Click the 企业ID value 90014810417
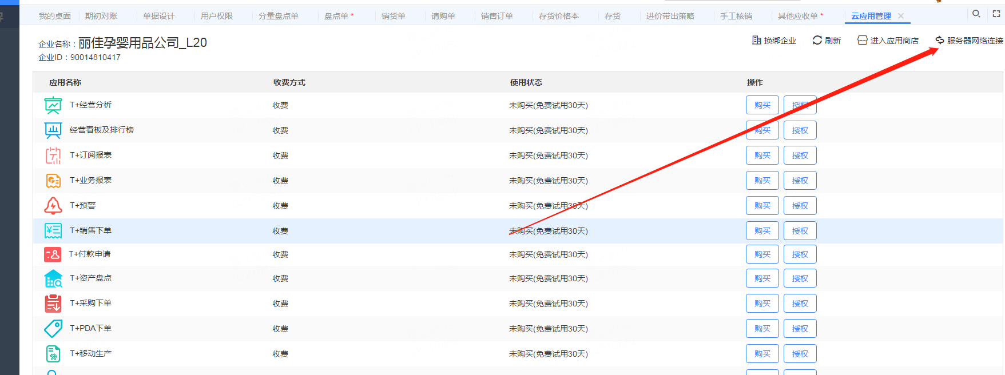This screenshot has width=1005, height=375. coord(96,57)
